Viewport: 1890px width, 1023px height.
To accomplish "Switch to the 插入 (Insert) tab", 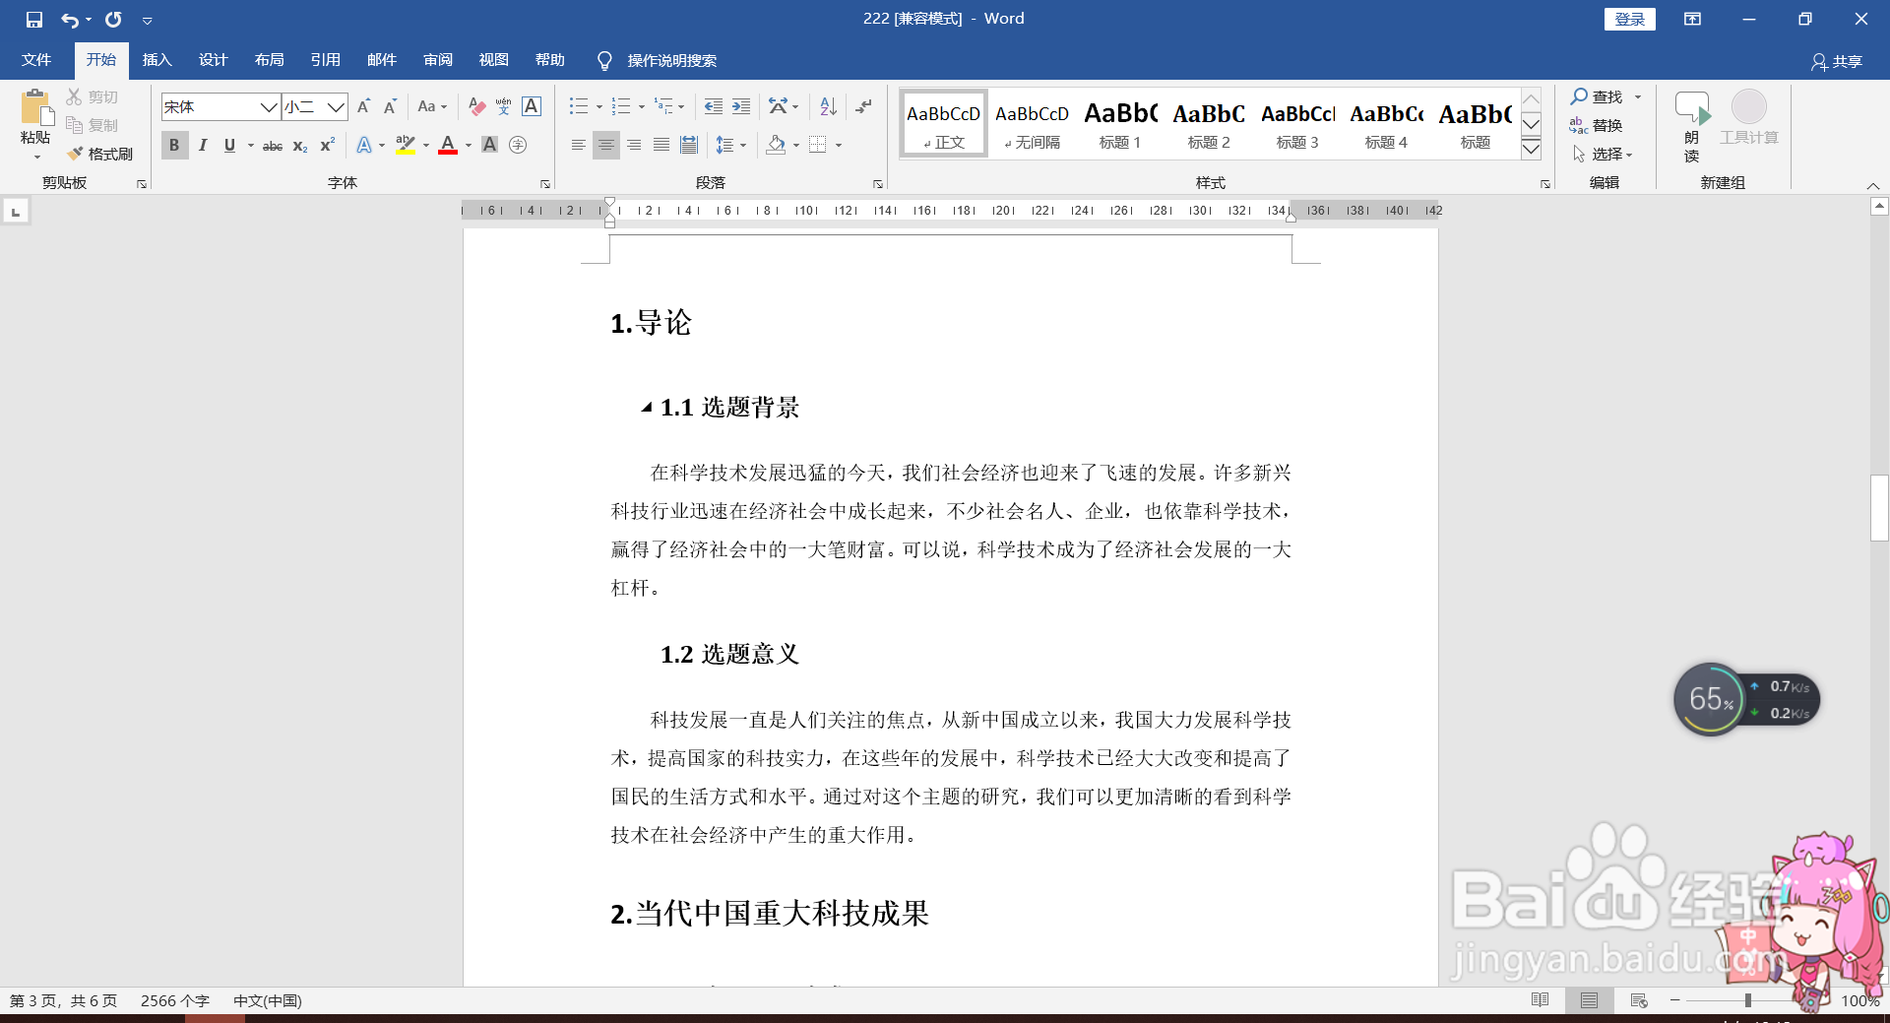I will [x=157, y=60].
